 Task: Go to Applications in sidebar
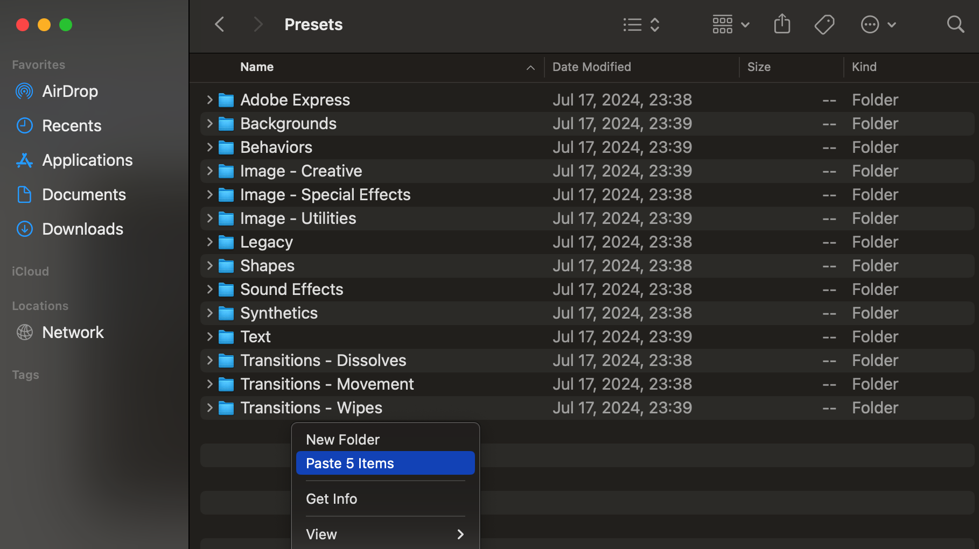(87, 160)
